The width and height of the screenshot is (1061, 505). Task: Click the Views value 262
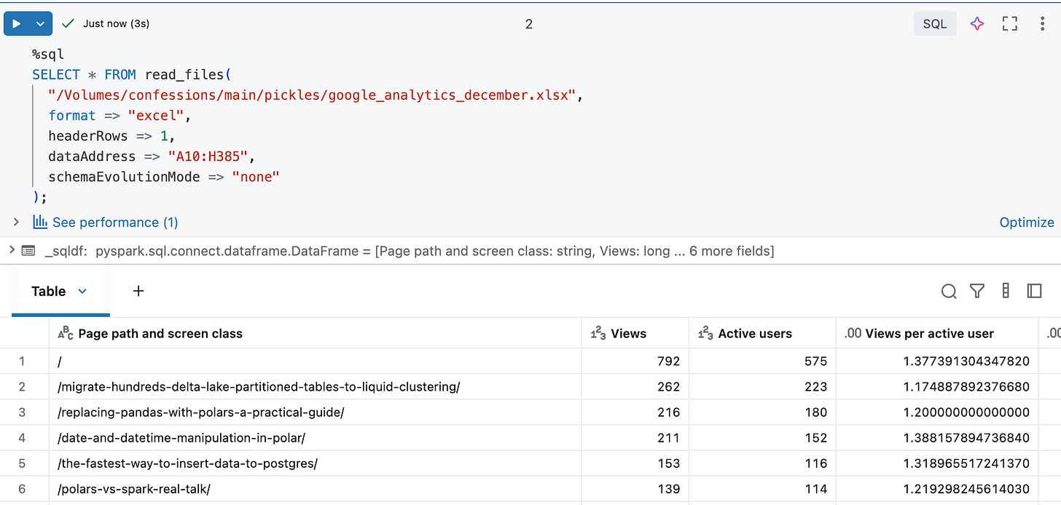(668, 387)
